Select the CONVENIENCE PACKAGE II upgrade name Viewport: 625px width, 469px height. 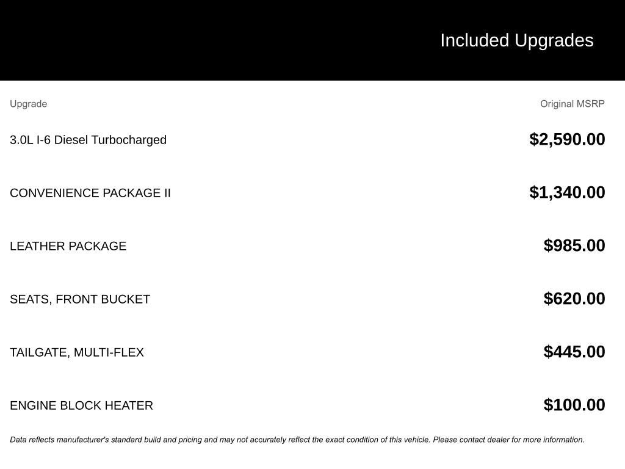[90, 193]
